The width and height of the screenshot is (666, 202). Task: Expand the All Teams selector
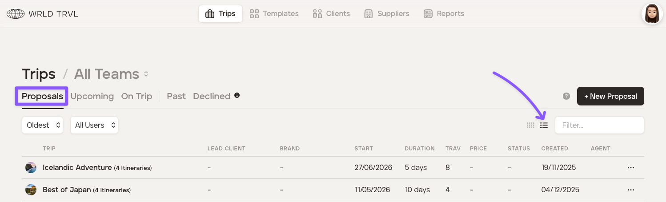pos(111,74)
